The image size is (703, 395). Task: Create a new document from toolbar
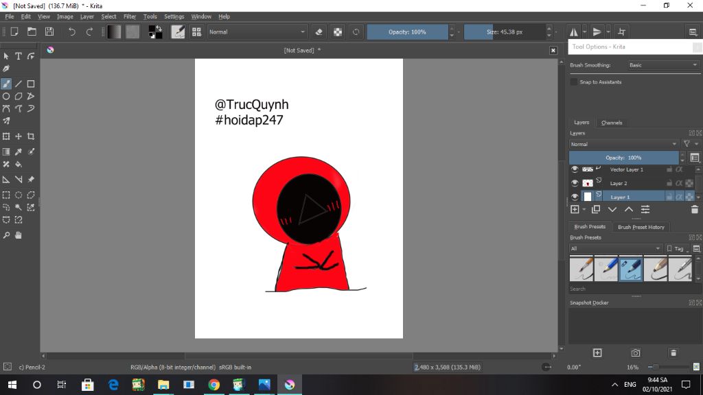pyautogui.click(x=14, y=32)
